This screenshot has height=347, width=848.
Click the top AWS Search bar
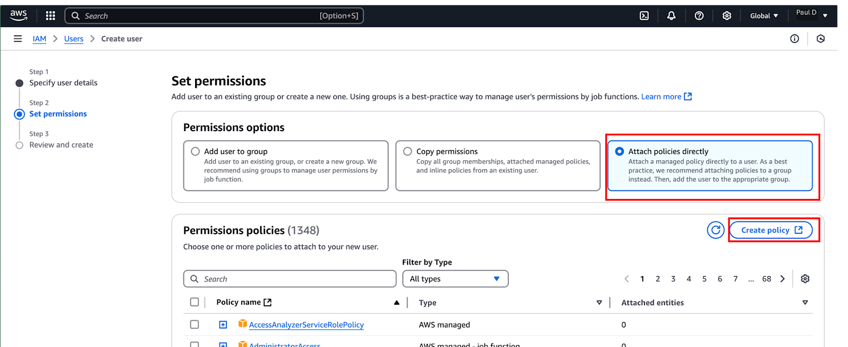coord(214,16)
